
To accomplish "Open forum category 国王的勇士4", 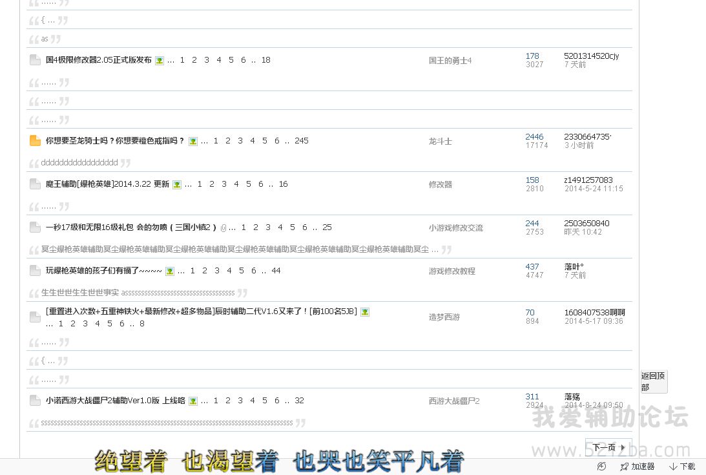I will coord(450,60).
